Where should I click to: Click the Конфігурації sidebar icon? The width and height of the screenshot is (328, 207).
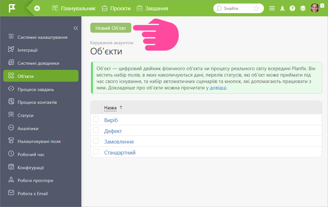pyautogui.click(x=11, y=167)
